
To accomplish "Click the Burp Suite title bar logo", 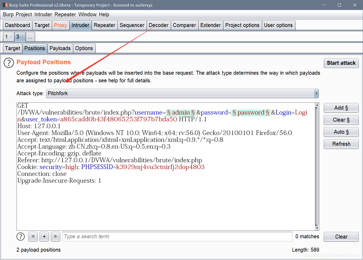I will coord(5,5).
